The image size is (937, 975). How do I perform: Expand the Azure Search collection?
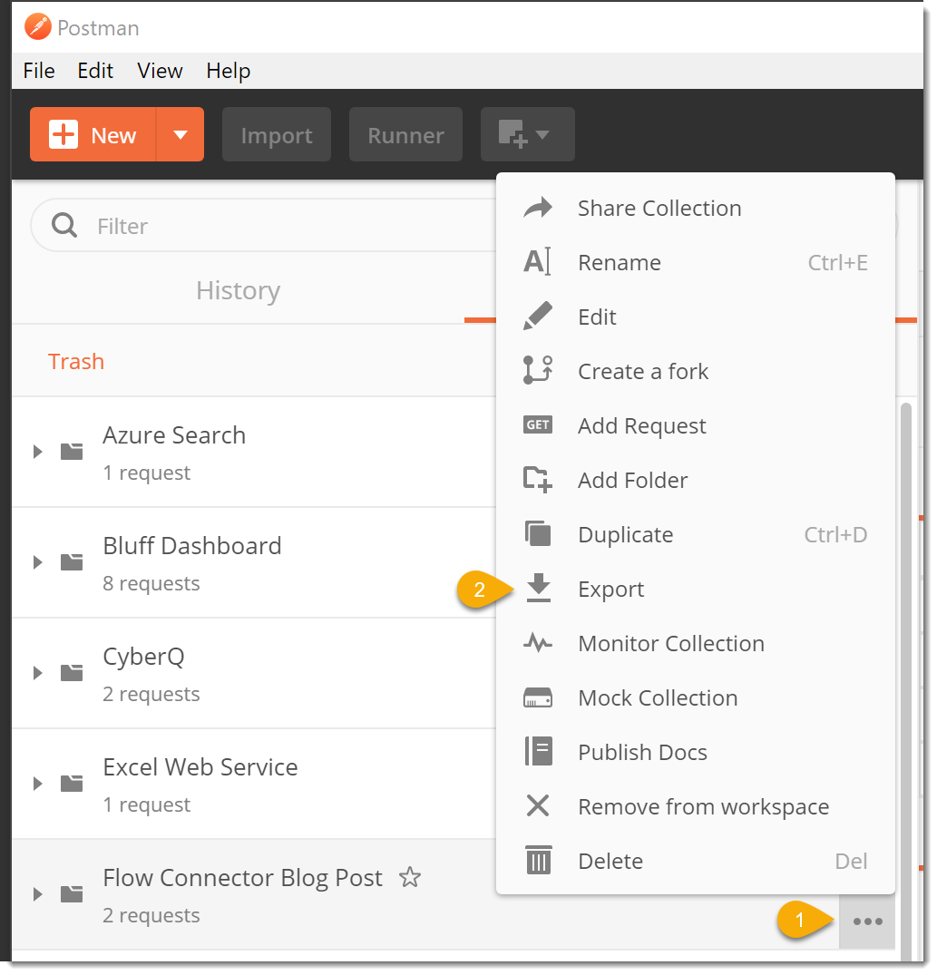point(38,452)
